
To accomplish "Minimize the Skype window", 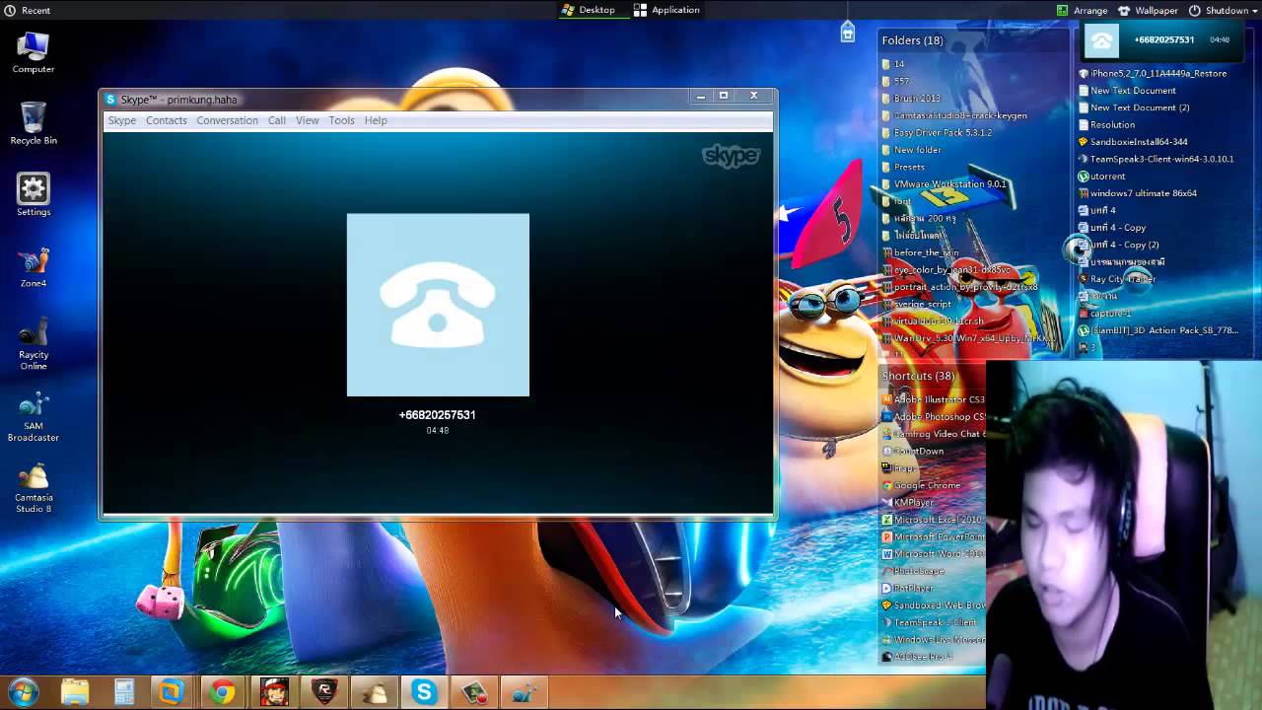I will (700, 96).
